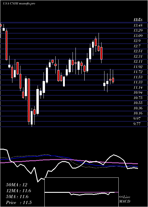Click the 10.94 axis label
This screenshot has height=207, width=148.
(x=138, y=93)
